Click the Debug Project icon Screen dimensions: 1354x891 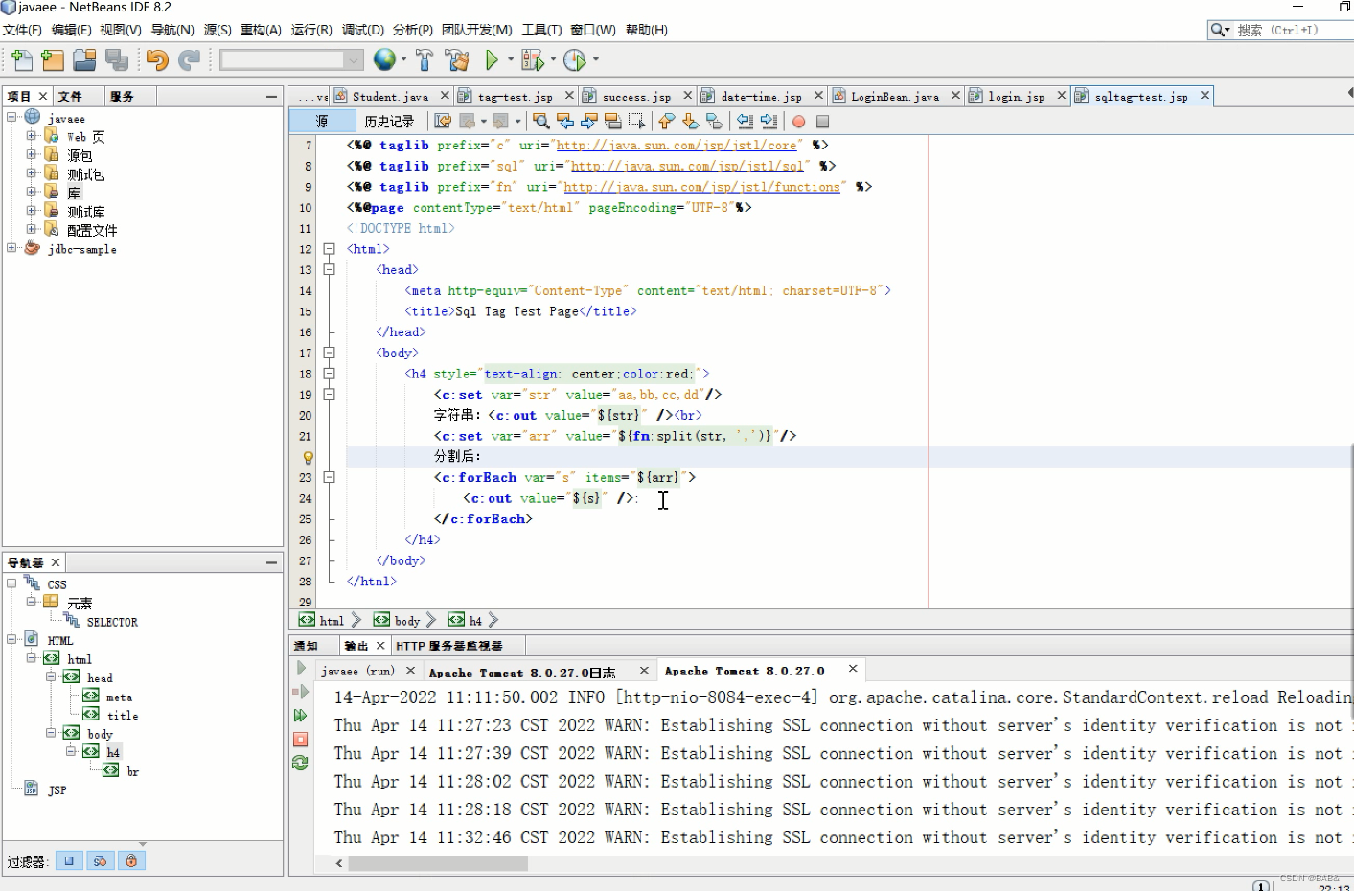click(x=533, y=60)
